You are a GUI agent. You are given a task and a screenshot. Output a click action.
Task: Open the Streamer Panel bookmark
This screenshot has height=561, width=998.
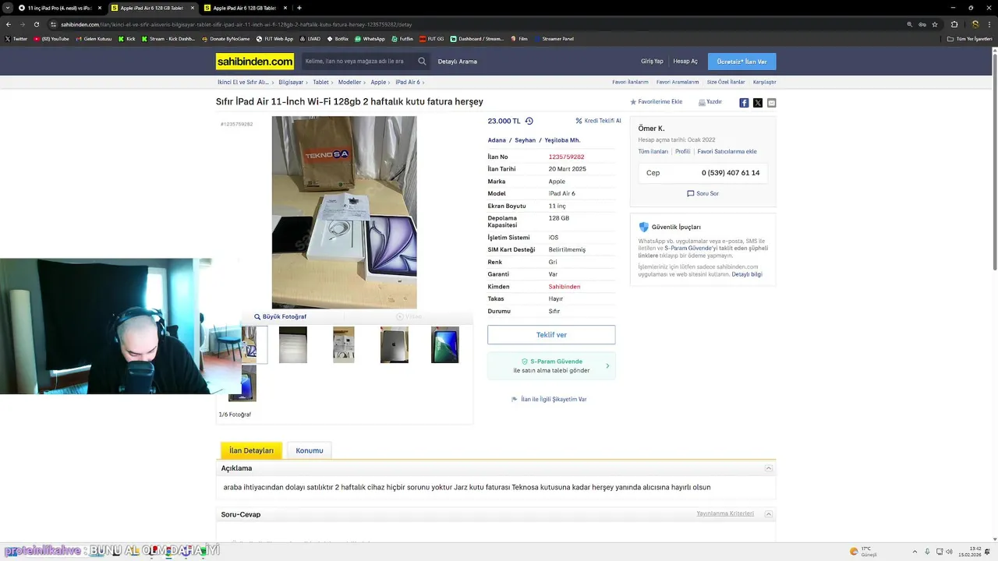554,38
